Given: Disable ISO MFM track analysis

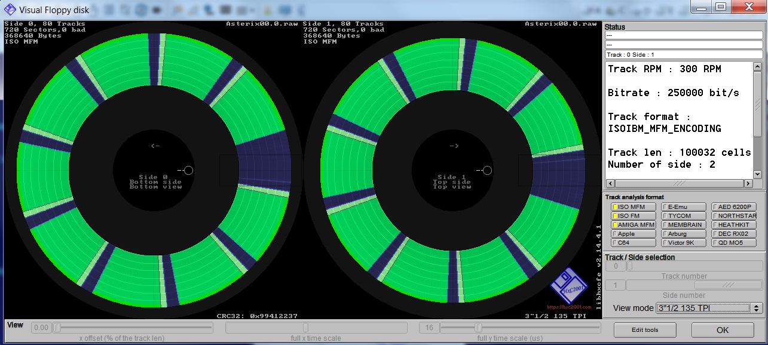Looking at the screenshot, I should point(633,207).
